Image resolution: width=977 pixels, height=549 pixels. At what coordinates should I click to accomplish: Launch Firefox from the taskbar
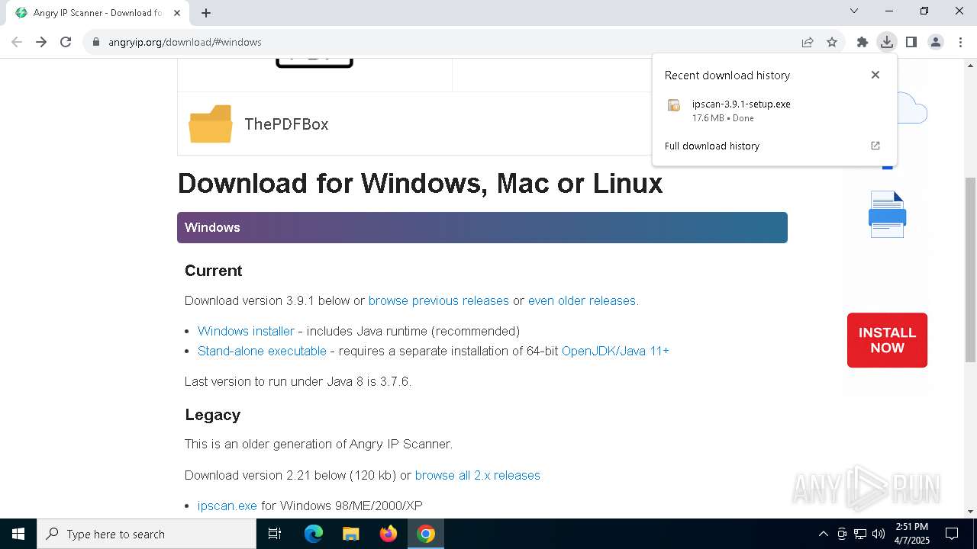click(x=389, y=534)
